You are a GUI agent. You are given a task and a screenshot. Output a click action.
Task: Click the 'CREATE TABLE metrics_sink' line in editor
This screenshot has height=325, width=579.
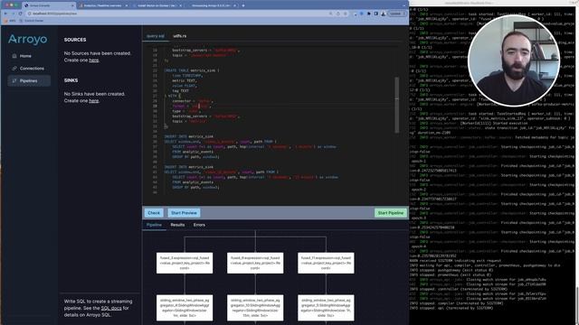click(191, 70)
